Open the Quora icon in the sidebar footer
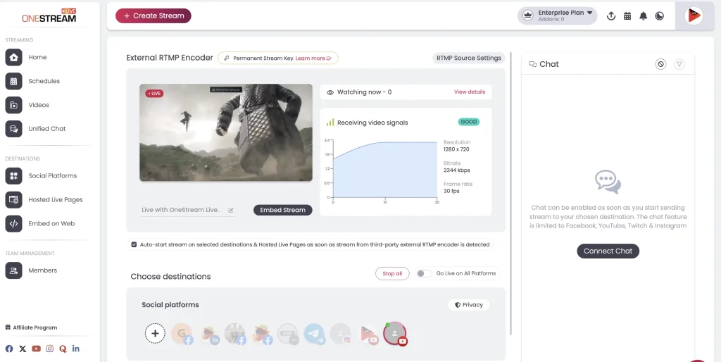Screen dimensions: 721x362 tap(63, 349)
